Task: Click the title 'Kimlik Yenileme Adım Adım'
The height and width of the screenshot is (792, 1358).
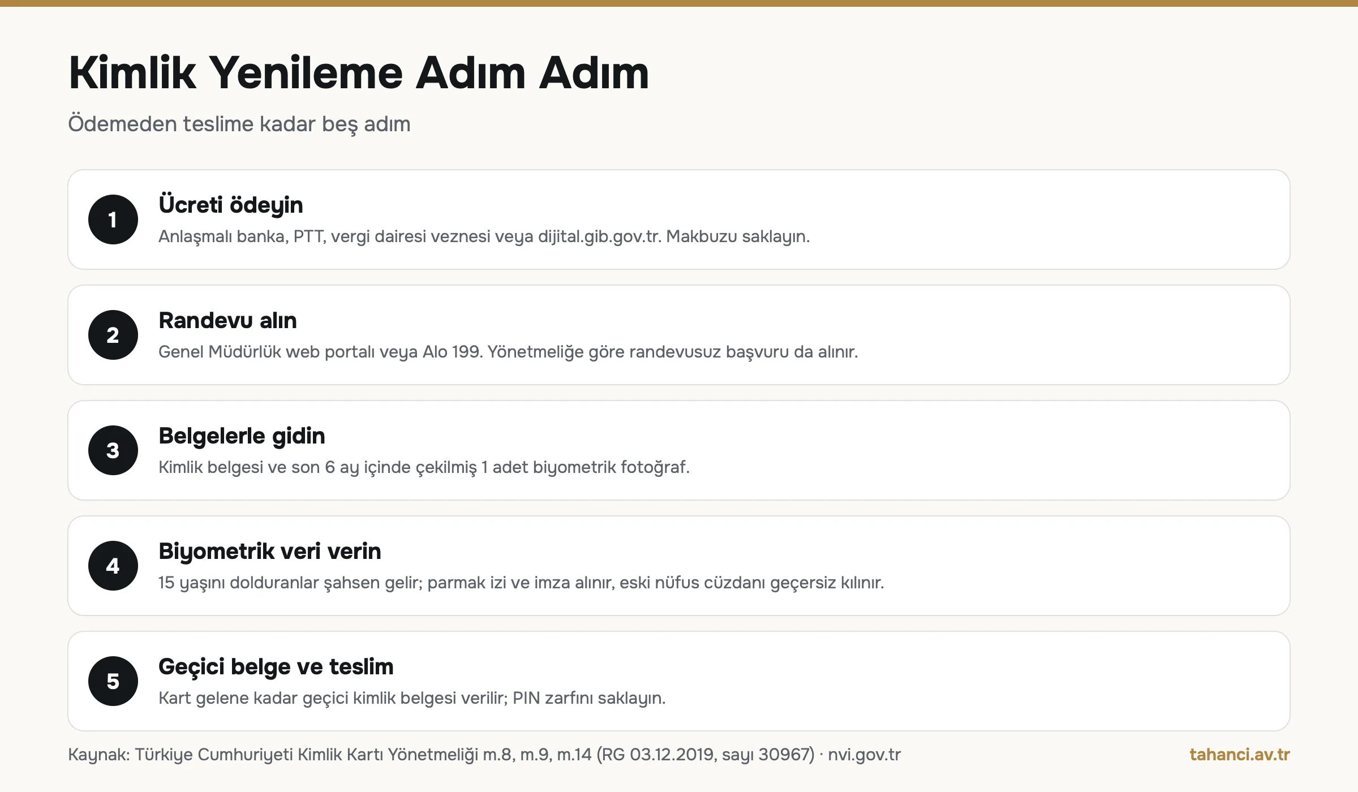Action: 359,73
